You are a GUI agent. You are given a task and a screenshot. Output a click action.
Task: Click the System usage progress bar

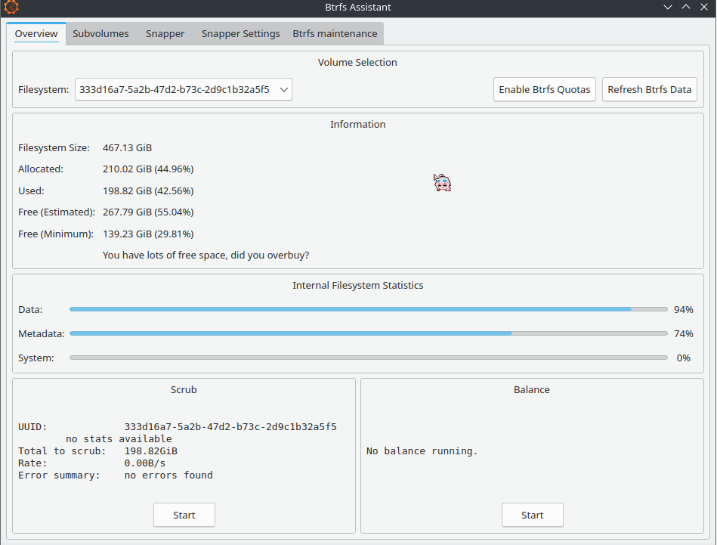(368, 358)
